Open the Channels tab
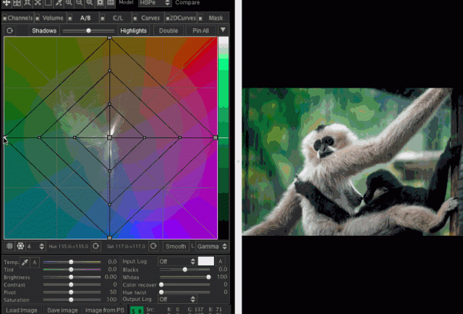This screenshot has width=463, height=314. coord(20,18)
